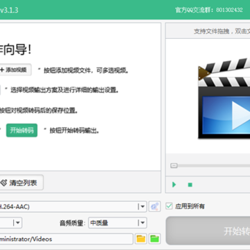This screenshot has width=250, height=250.
Task: Open output location with green folder icon
Action: tap(155, 239)
